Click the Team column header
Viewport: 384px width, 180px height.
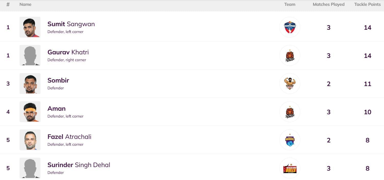pos(290,5)
